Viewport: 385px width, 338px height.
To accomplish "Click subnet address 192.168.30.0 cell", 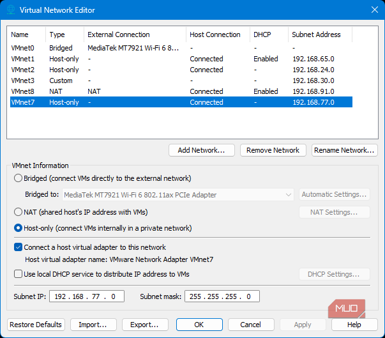I will pyautogui.click(x=313, y=81).
